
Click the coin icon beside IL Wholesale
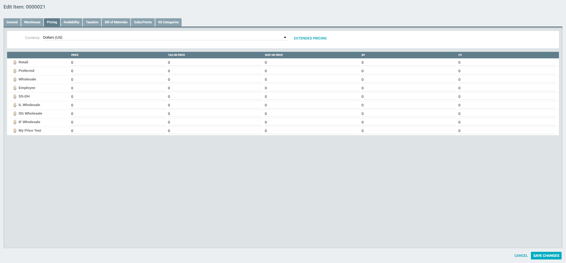[15, 105]
